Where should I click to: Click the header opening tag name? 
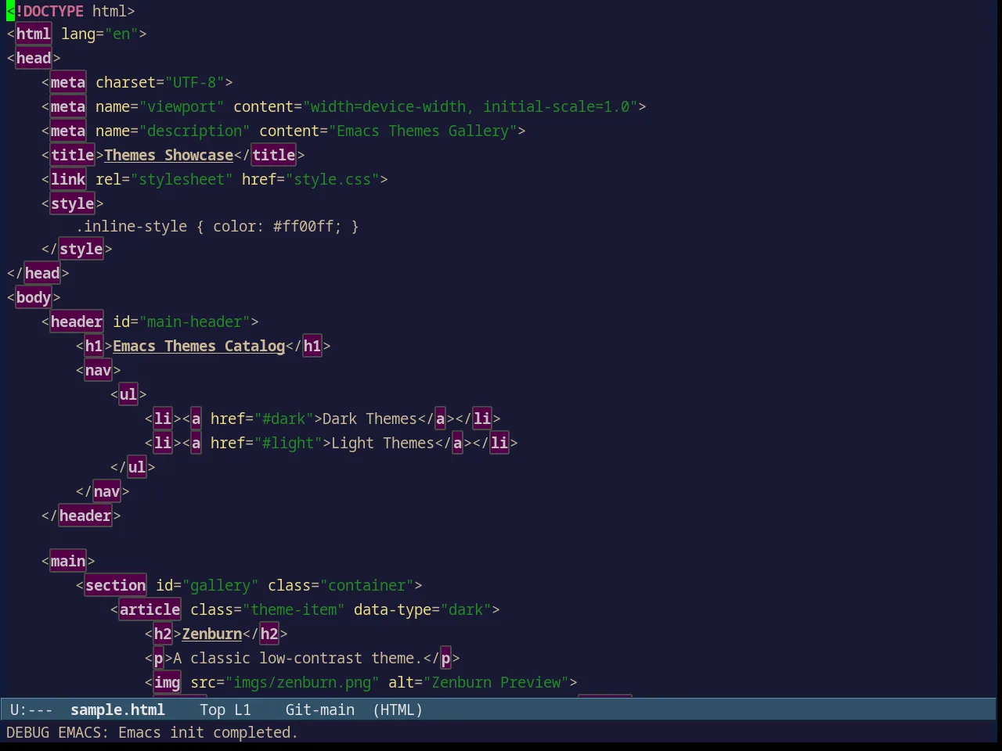tap(77, 322)
